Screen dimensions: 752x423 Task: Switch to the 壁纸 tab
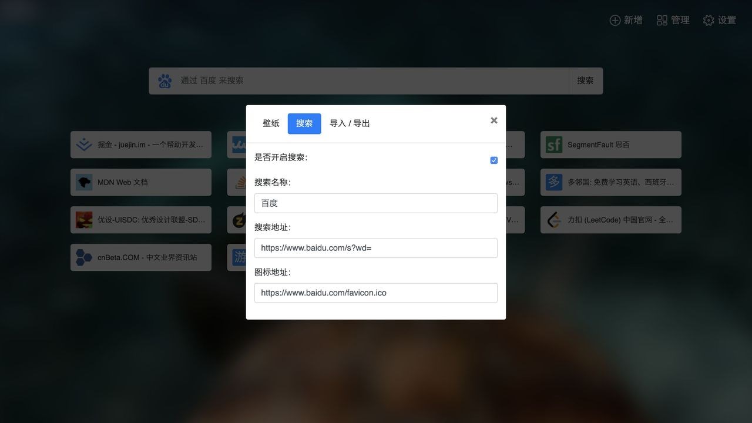coord(271,123)
